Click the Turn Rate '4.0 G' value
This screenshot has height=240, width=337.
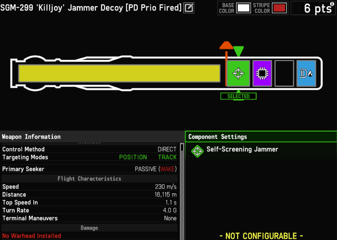pyautogui.click(x=170, y=211)
